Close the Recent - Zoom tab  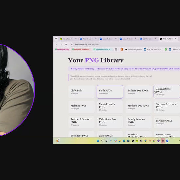(x=96, y=39)
